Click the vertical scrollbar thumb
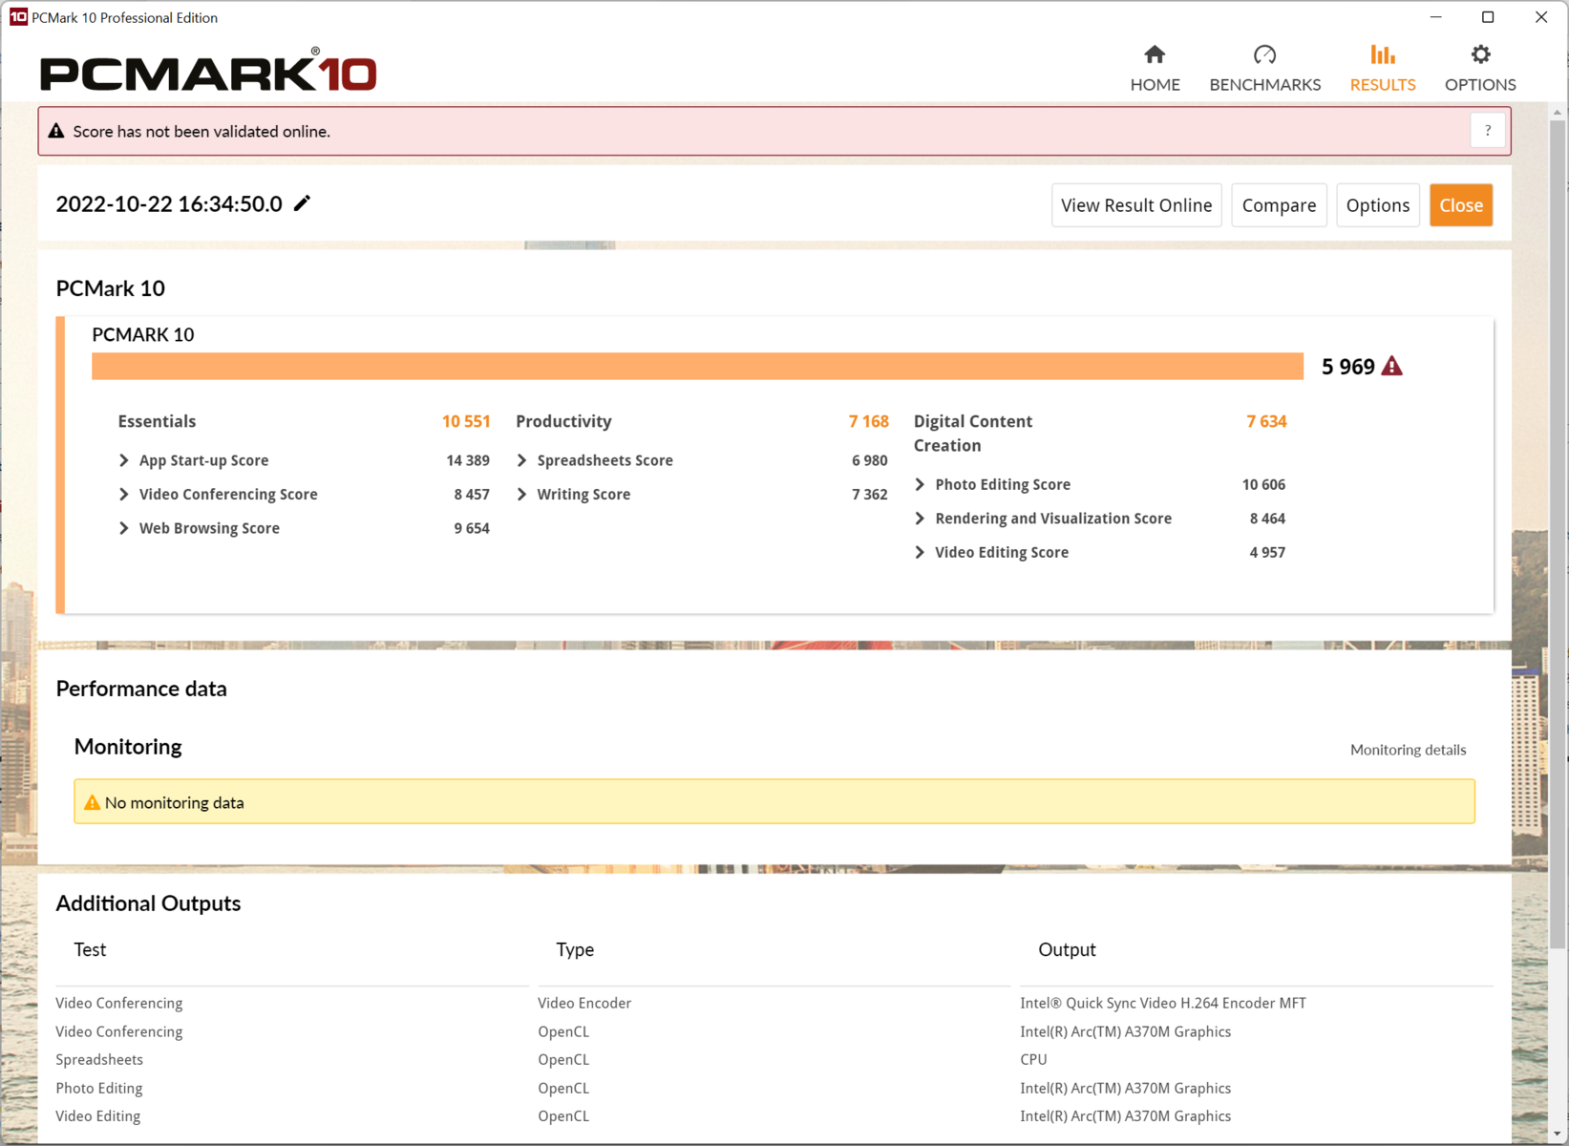 [1558, 535]
